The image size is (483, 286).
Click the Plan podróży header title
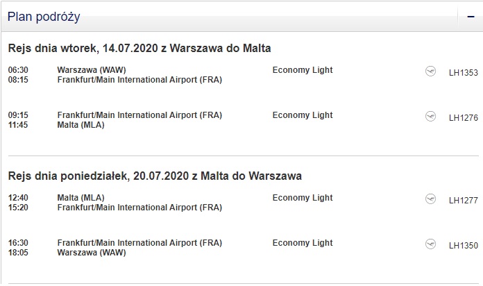(44, 17)
